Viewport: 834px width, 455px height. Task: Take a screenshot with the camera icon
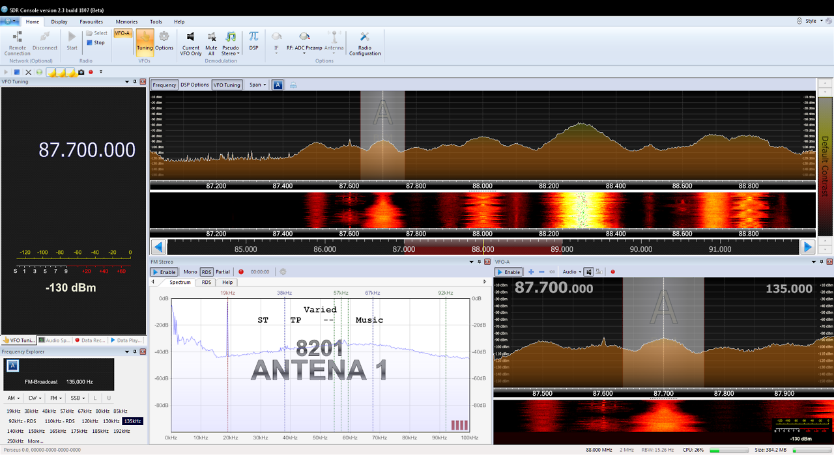point(81,72)
